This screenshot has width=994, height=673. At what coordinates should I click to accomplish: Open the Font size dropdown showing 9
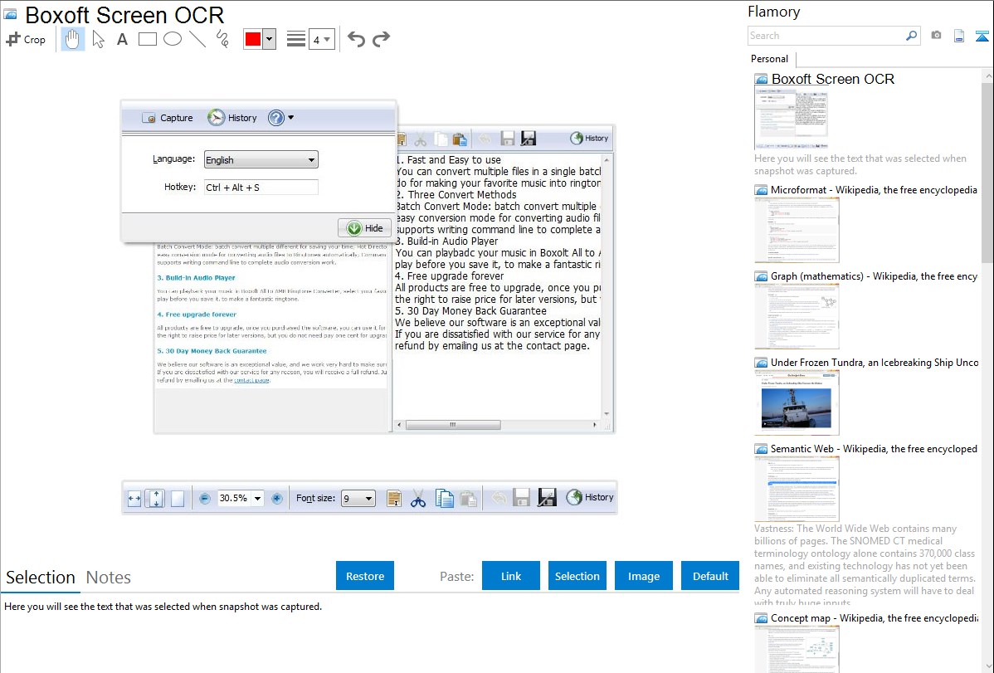click(358, 499)
